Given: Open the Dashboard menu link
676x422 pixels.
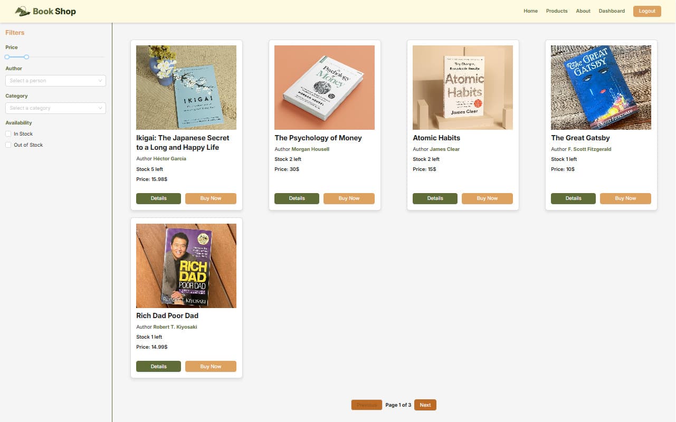Looking at the screenshot, I should [x=612, y=11].
